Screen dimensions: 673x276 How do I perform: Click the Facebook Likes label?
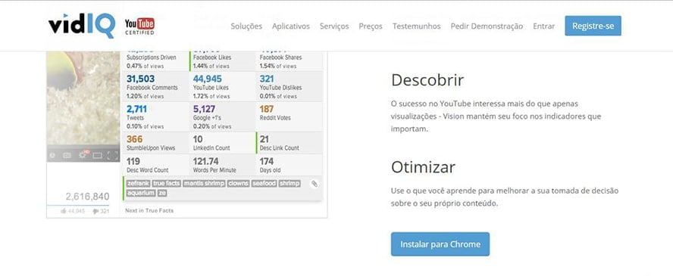click(212, 57)
